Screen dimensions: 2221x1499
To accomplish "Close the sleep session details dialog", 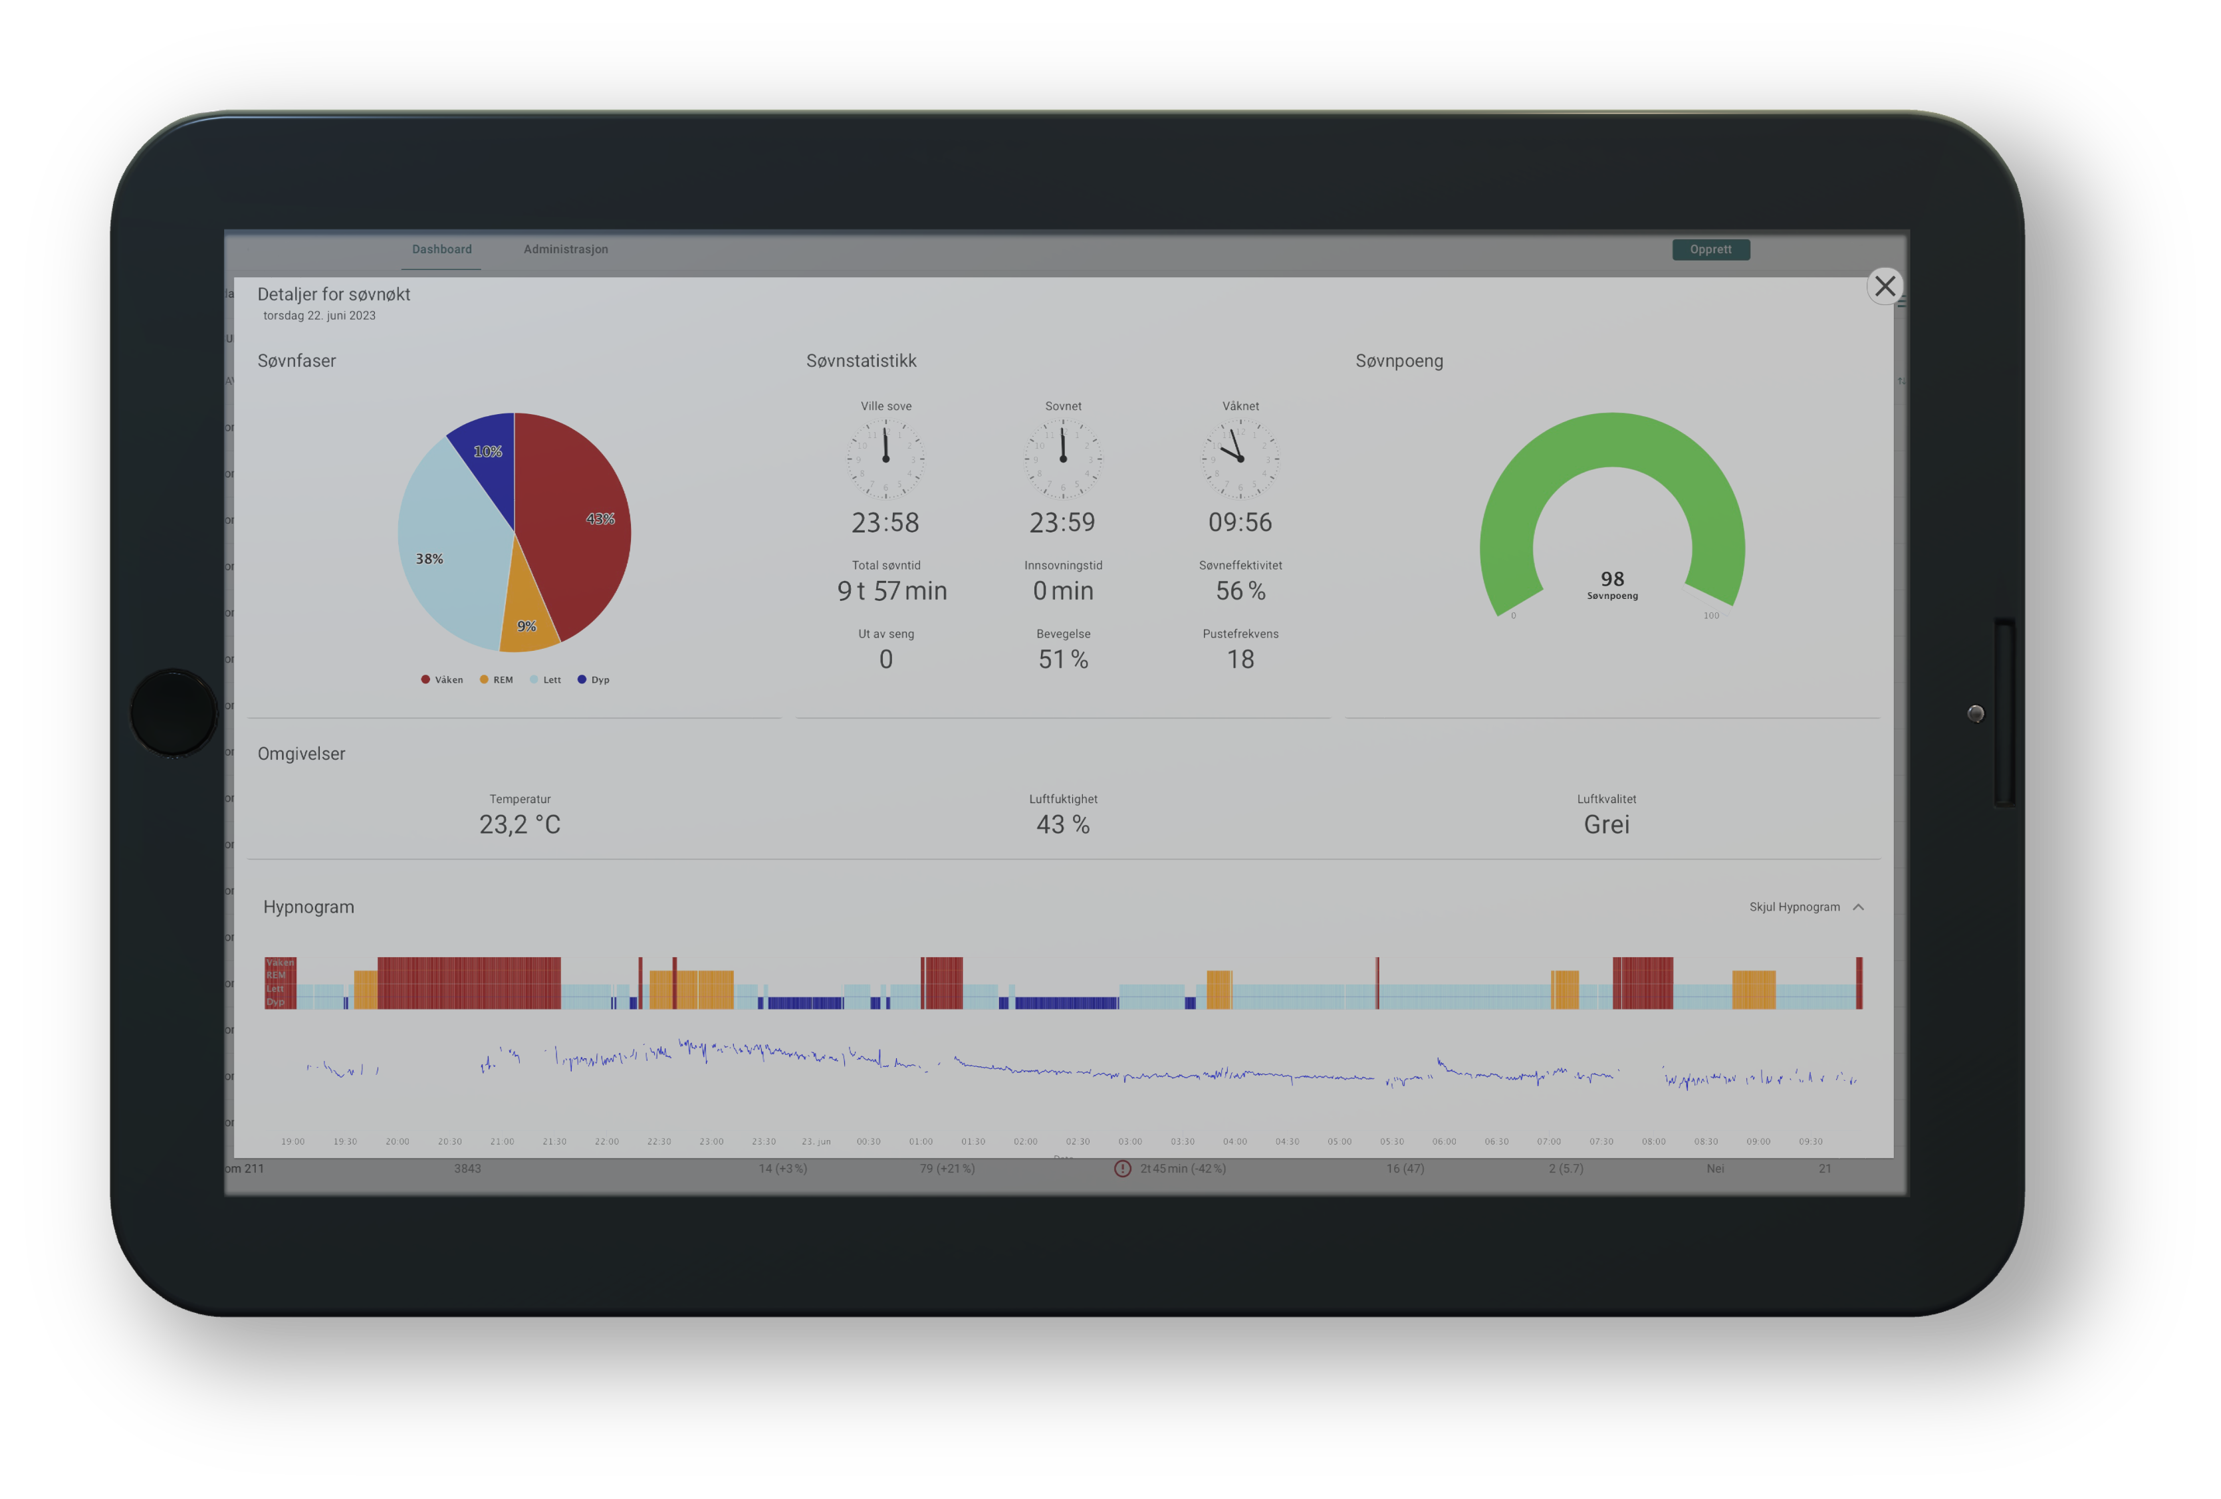I will (x=1884, y=286).
